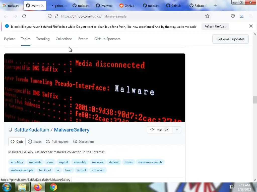Click the assembly topic tag
This screenshot has height=192, width=257.
point(80,162)
